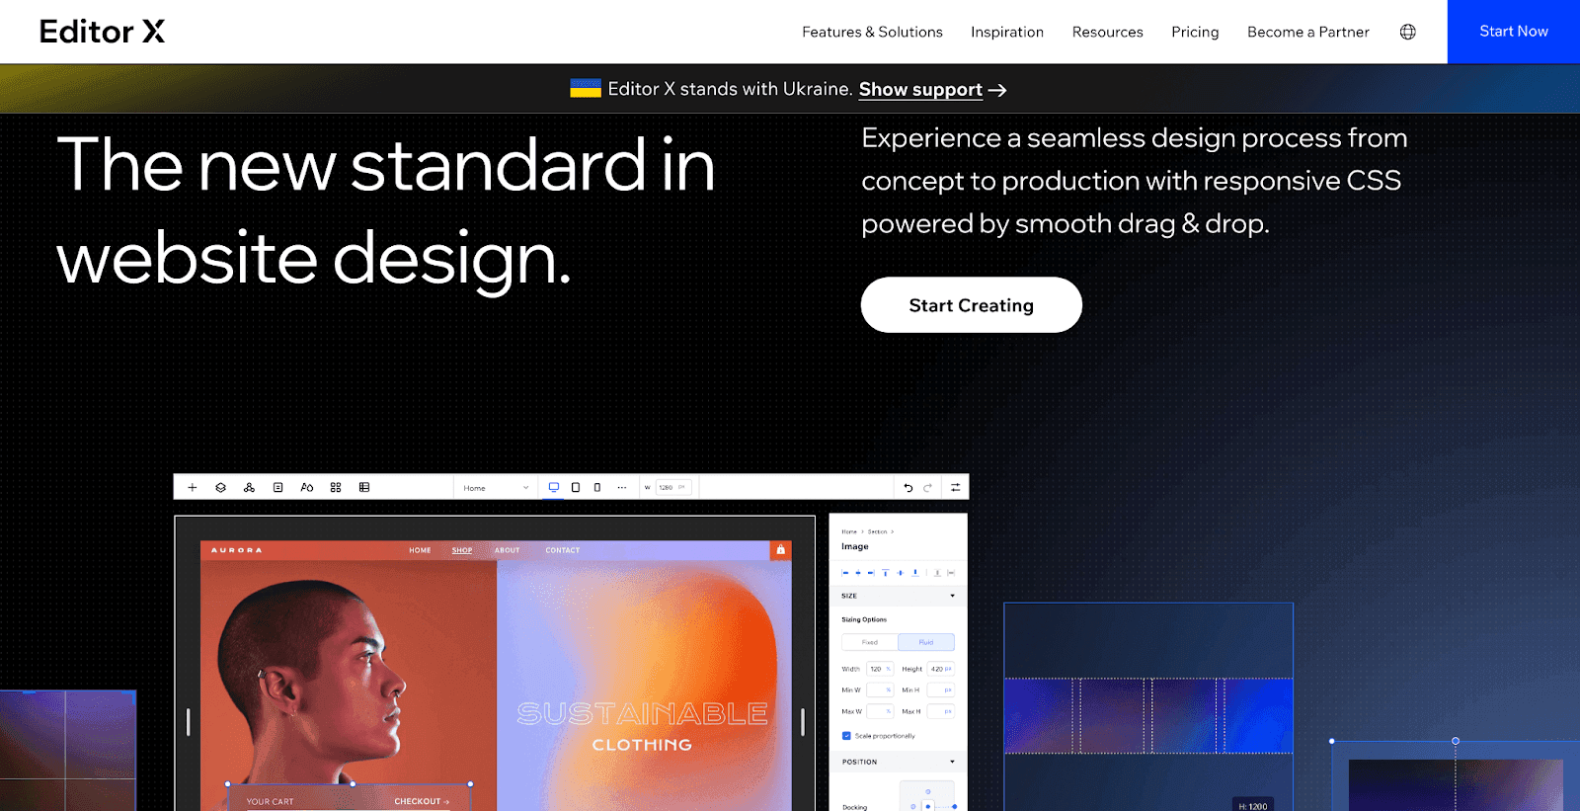Toggle Scale proportionally checkbox

846,736
